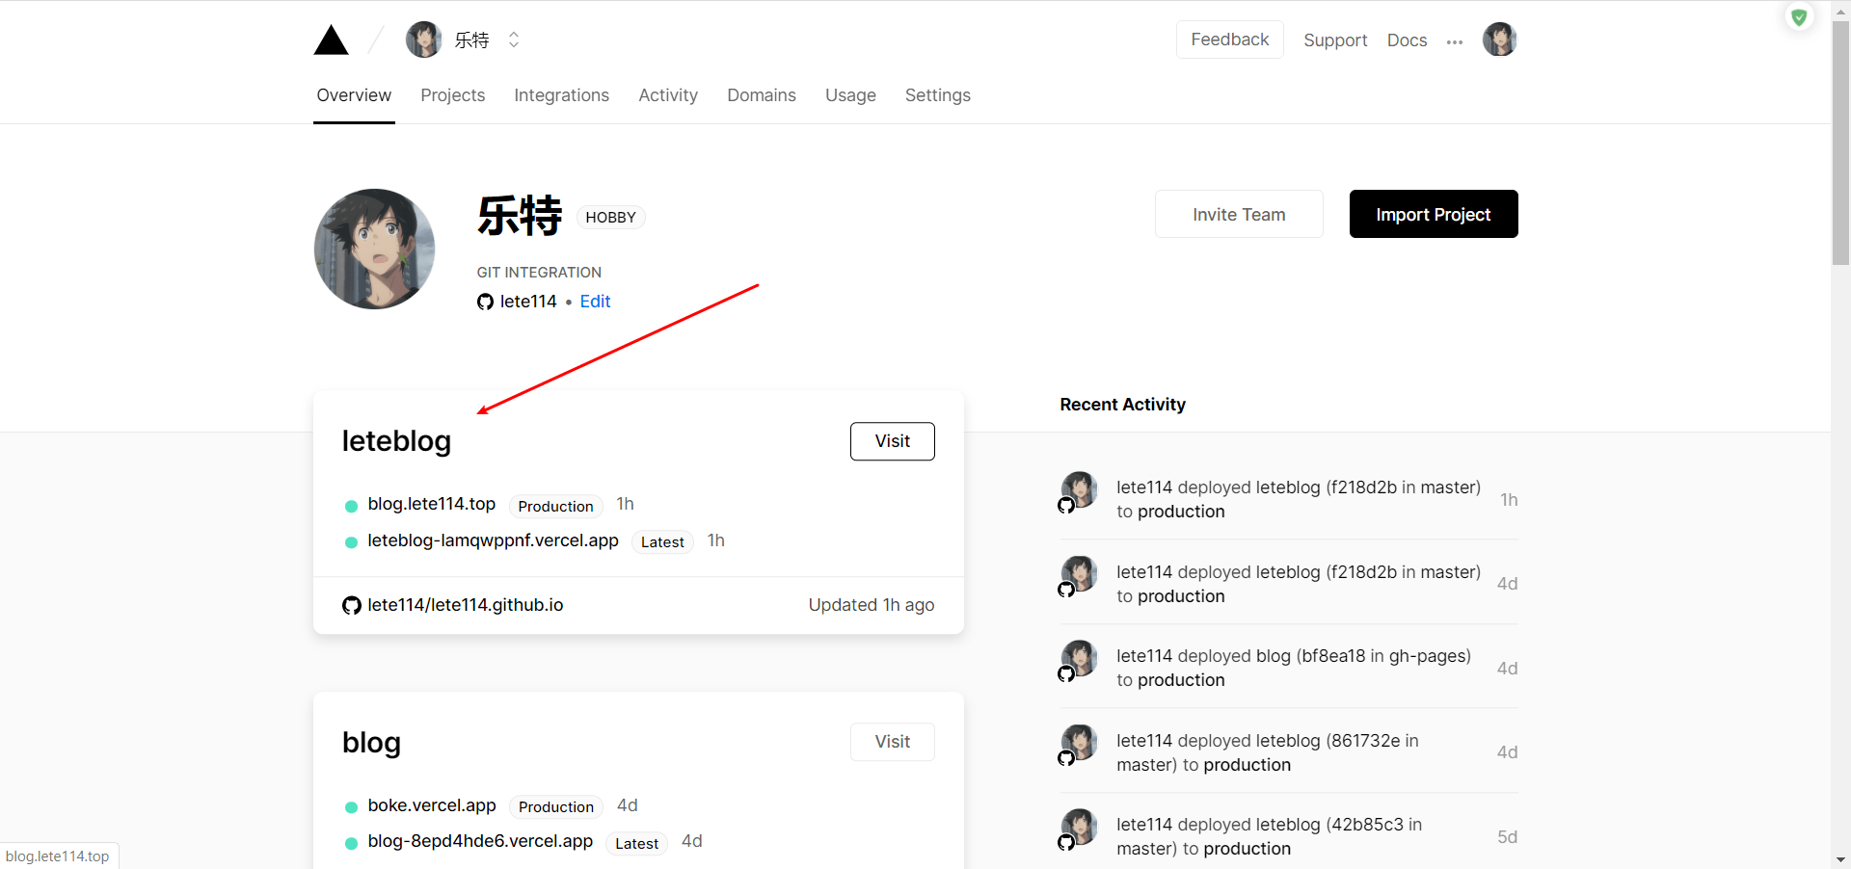The height and width of the screenshot is (869, 1851).
Task: Open the three-dots more menu
Action: (x=1455, y=41)
